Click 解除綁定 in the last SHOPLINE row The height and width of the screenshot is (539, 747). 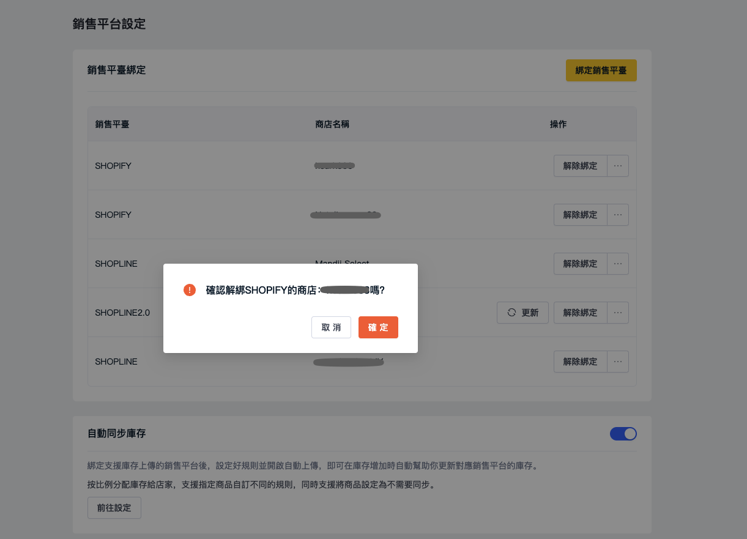(x=580, y=362)
